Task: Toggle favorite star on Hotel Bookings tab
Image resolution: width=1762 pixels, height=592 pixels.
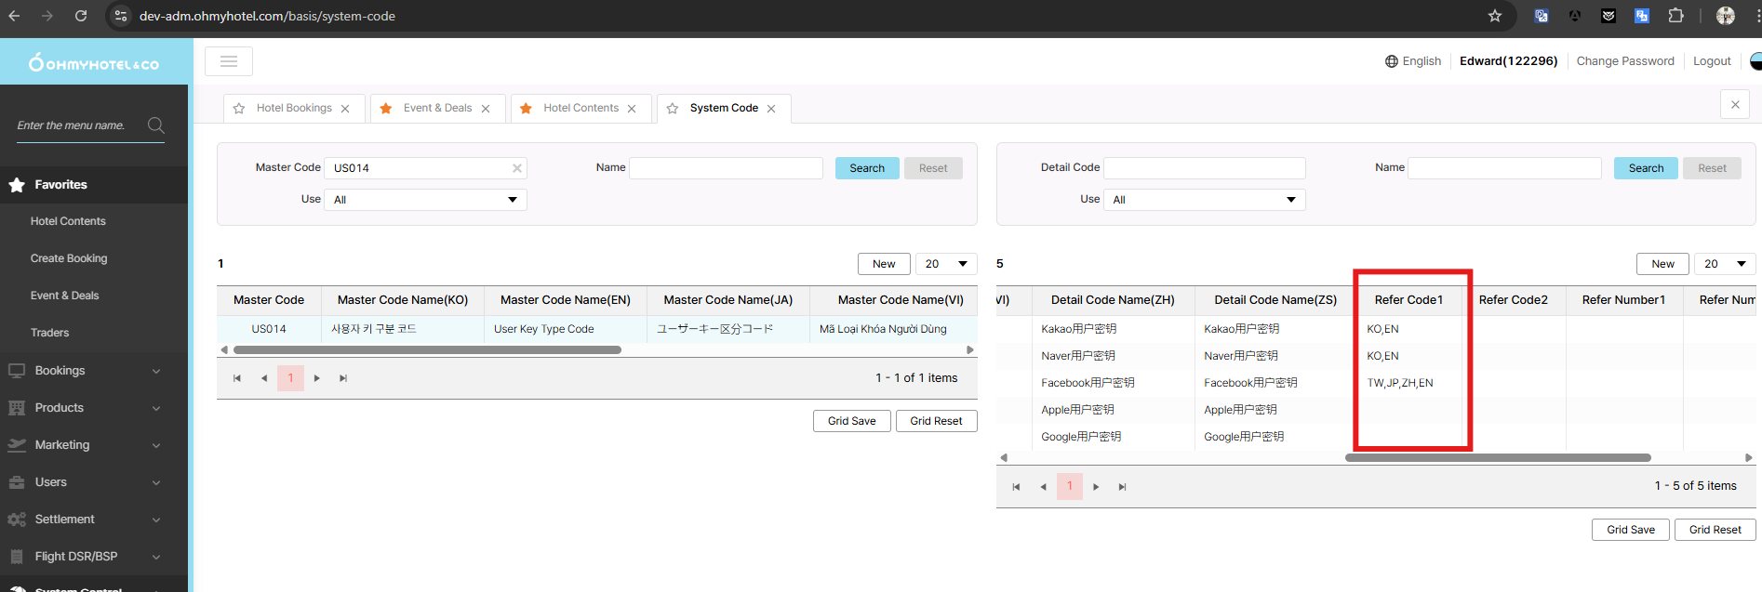Action: [239, 109]
